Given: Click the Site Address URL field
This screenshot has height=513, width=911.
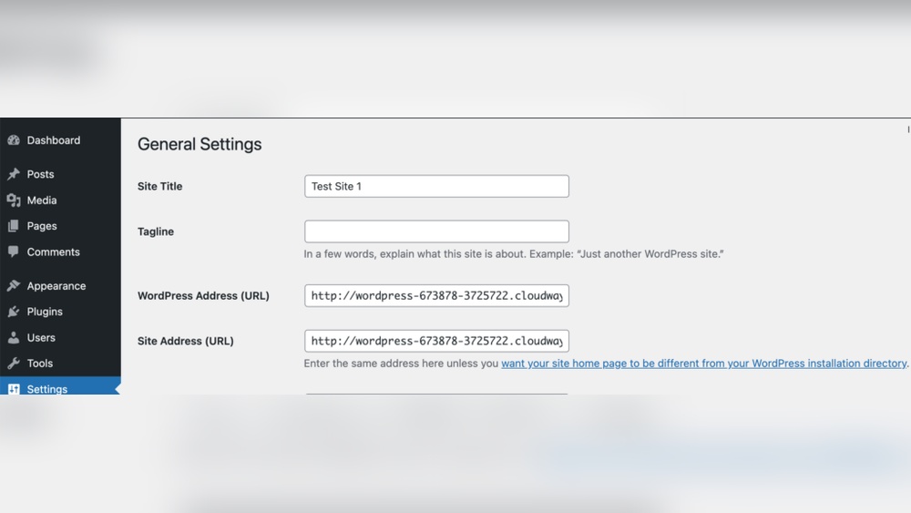Looking at the screenshot, I should [x=436, y=341].
